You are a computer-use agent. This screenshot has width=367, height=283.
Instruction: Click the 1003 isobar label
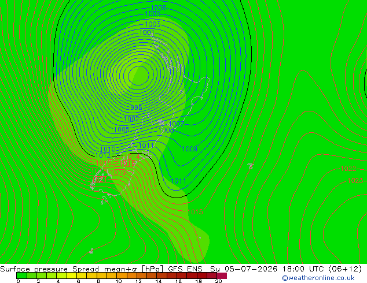point(153,24)
